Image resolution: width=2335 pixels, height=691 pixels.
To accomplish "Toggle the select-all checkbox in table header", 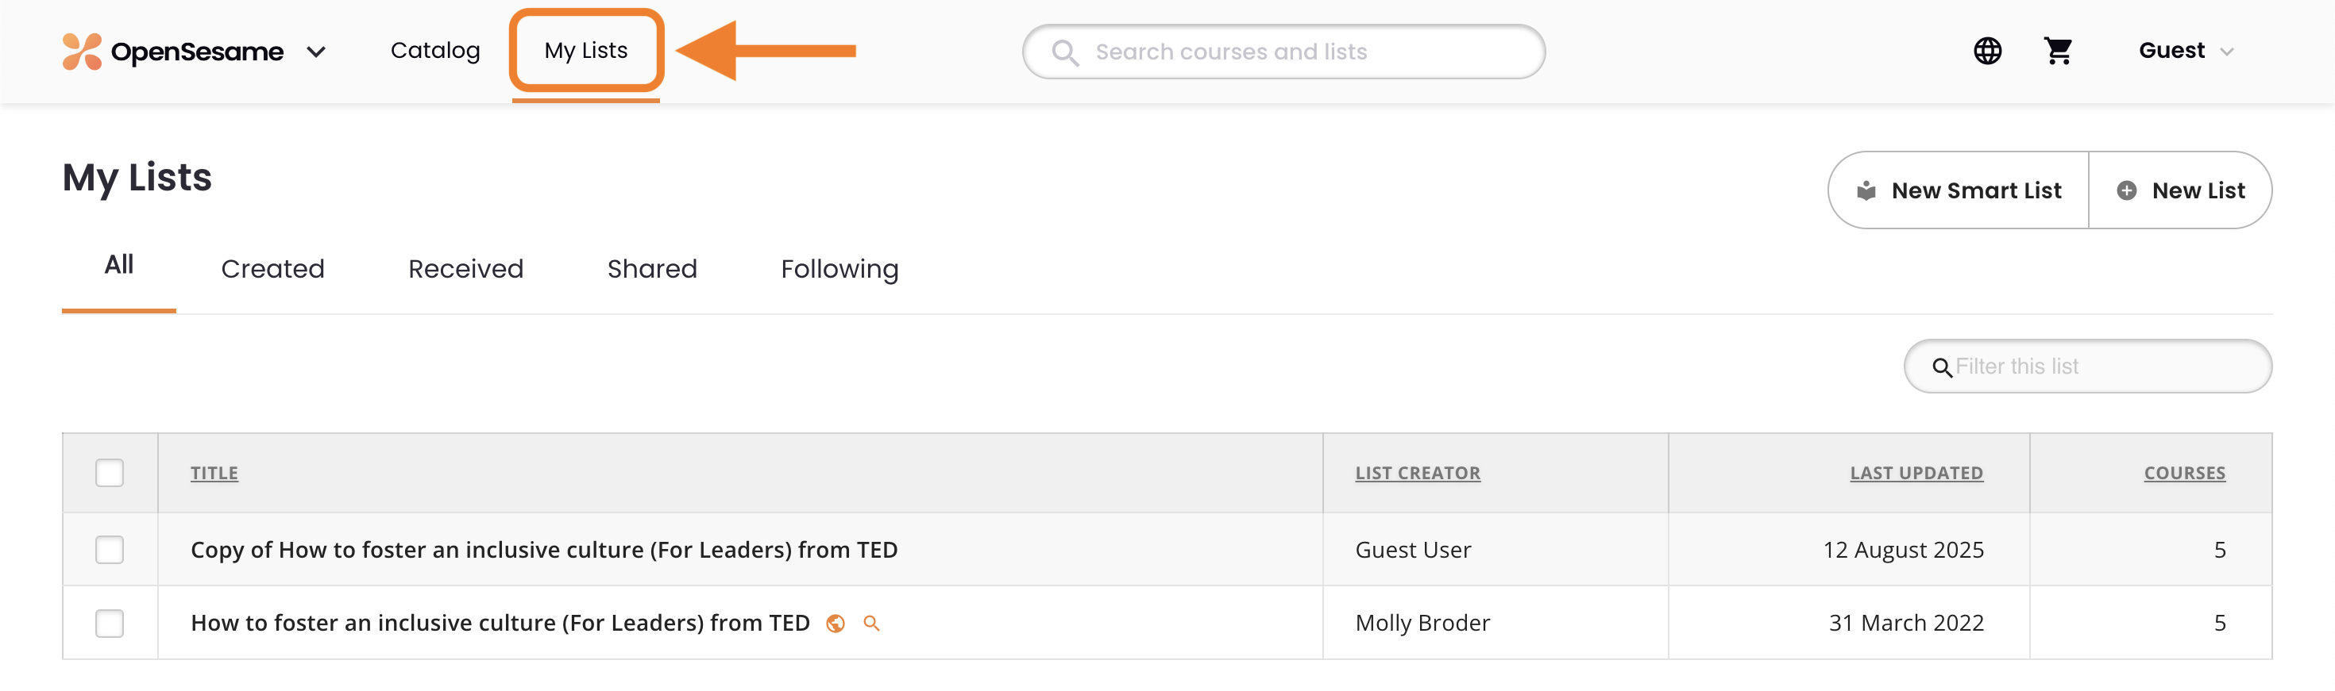I will 110,473.
